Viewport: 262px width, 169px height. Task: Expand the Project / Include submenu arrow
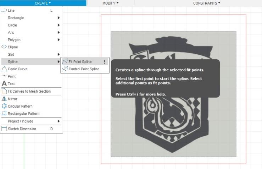[58, 121]
